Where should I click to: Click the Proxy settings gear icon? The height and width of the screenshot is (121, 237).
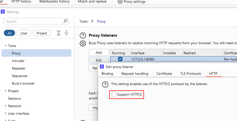click(120, 2)
